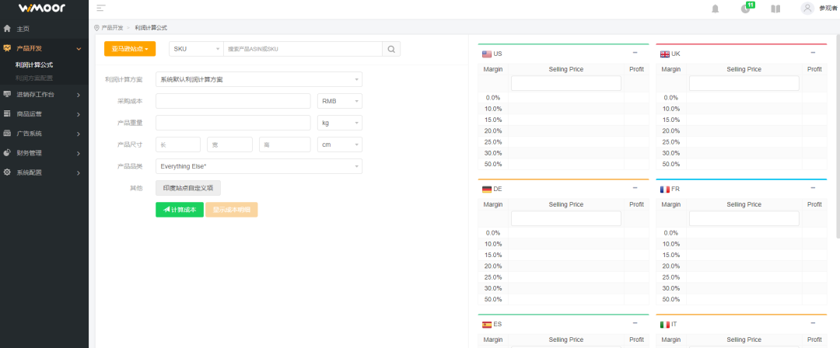This screenshot has width=840, height=348.
Task: Minimize the FR panel
Action: 813,188
